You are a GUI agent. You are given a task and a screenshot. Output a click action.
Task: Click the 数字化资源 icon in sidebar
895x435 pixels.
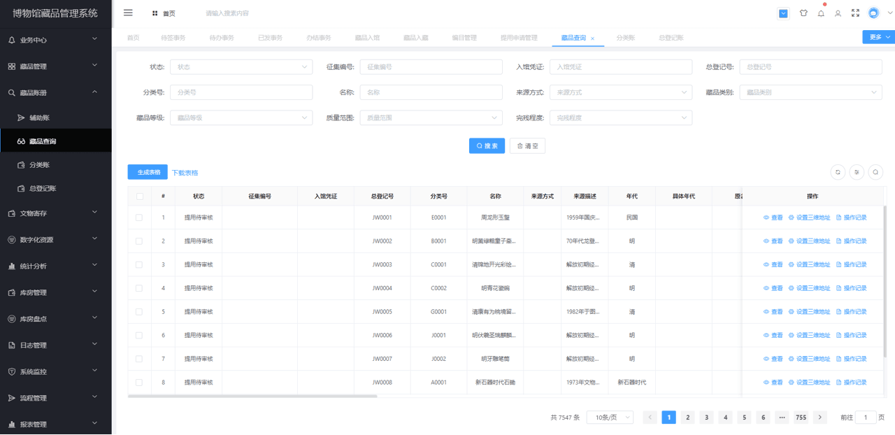click(x=12, y=240)
